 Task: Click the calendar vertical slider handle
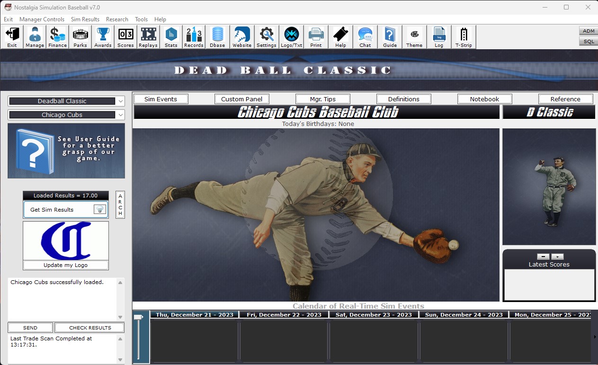tap(138, 317)
